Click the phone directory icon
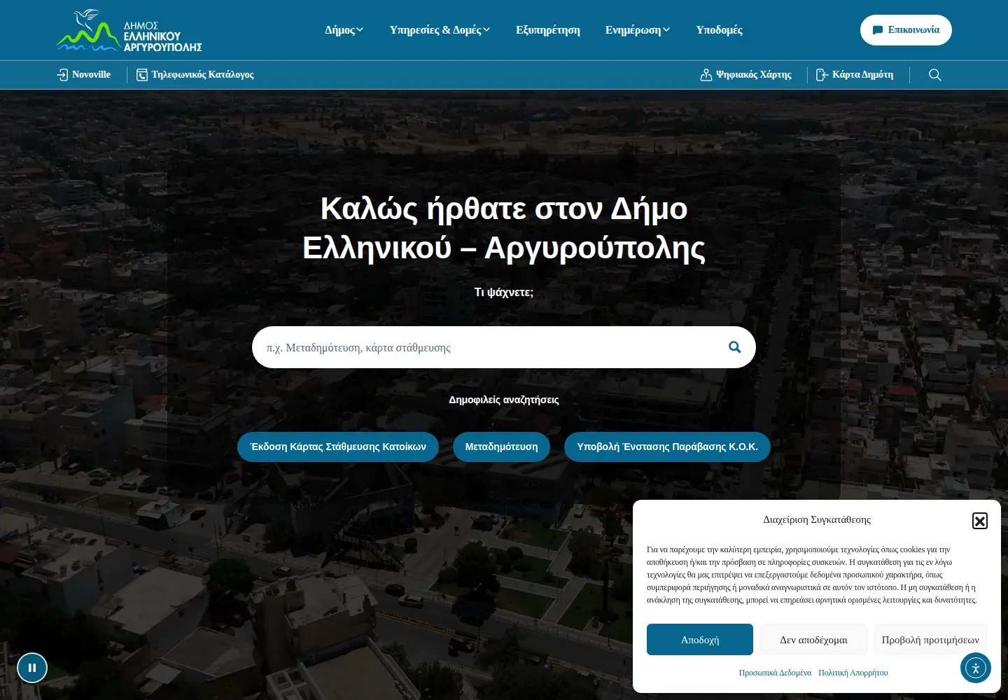Screen dimensions: 1008x700 point(142,75)
